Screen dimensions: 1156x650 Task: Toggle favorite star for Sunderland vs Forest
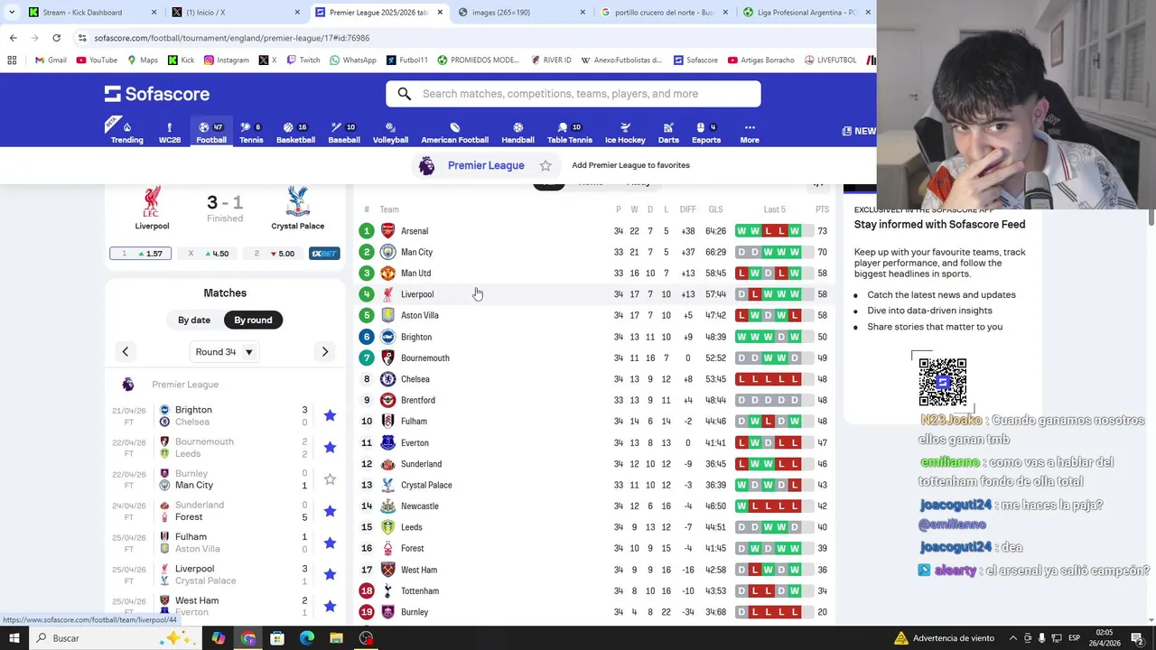coord(330,511)
